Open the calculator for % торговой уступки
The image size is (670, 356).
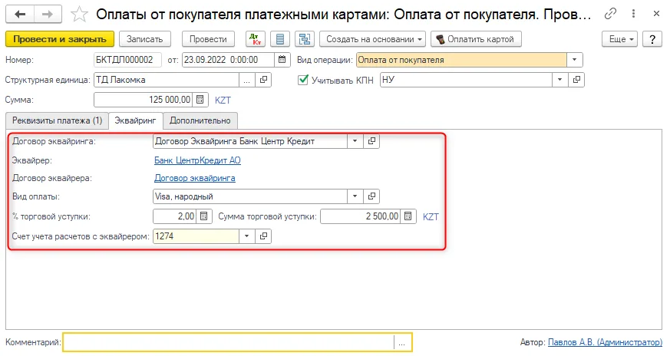[204, 216]
